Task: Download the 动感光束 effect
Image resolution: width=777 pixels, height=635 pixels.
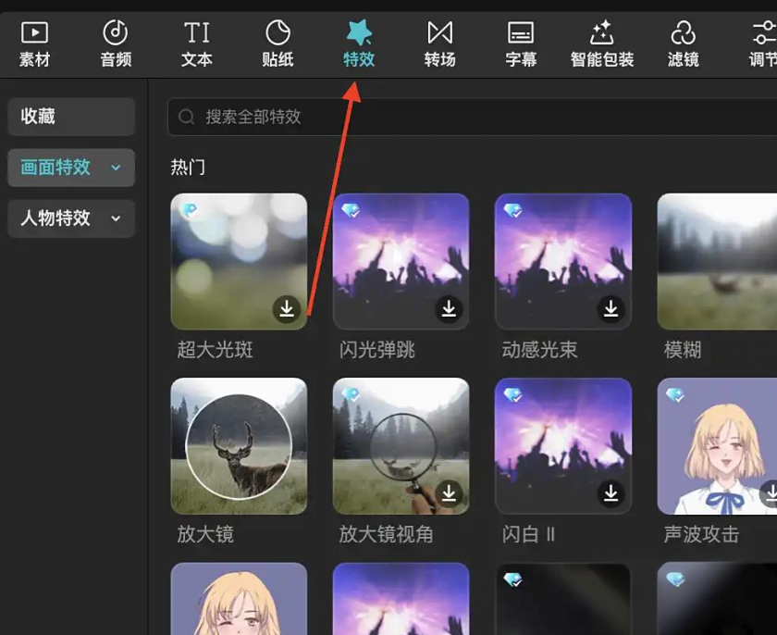Action: point(611,310)
